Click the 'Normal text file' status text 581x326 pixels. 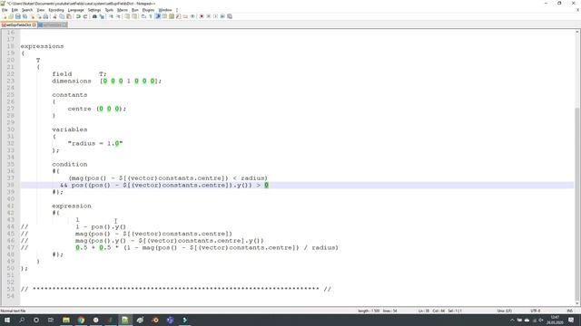point(13,311)
